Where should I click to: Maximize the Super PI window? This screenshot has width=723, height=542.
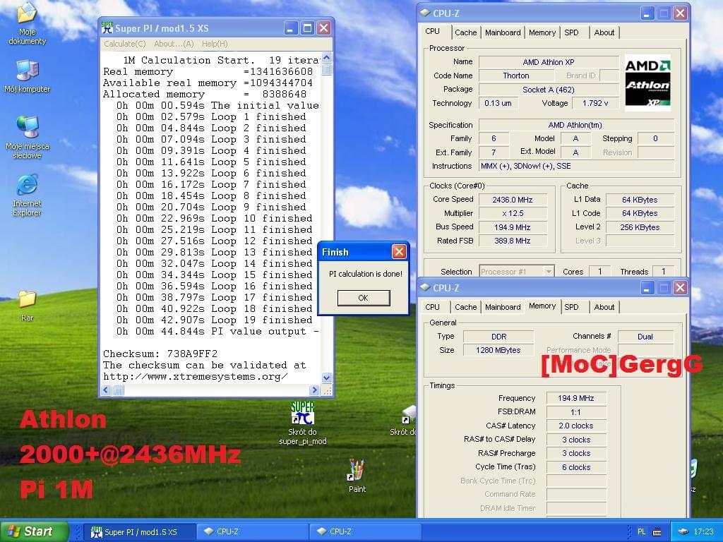click(307, 28)
